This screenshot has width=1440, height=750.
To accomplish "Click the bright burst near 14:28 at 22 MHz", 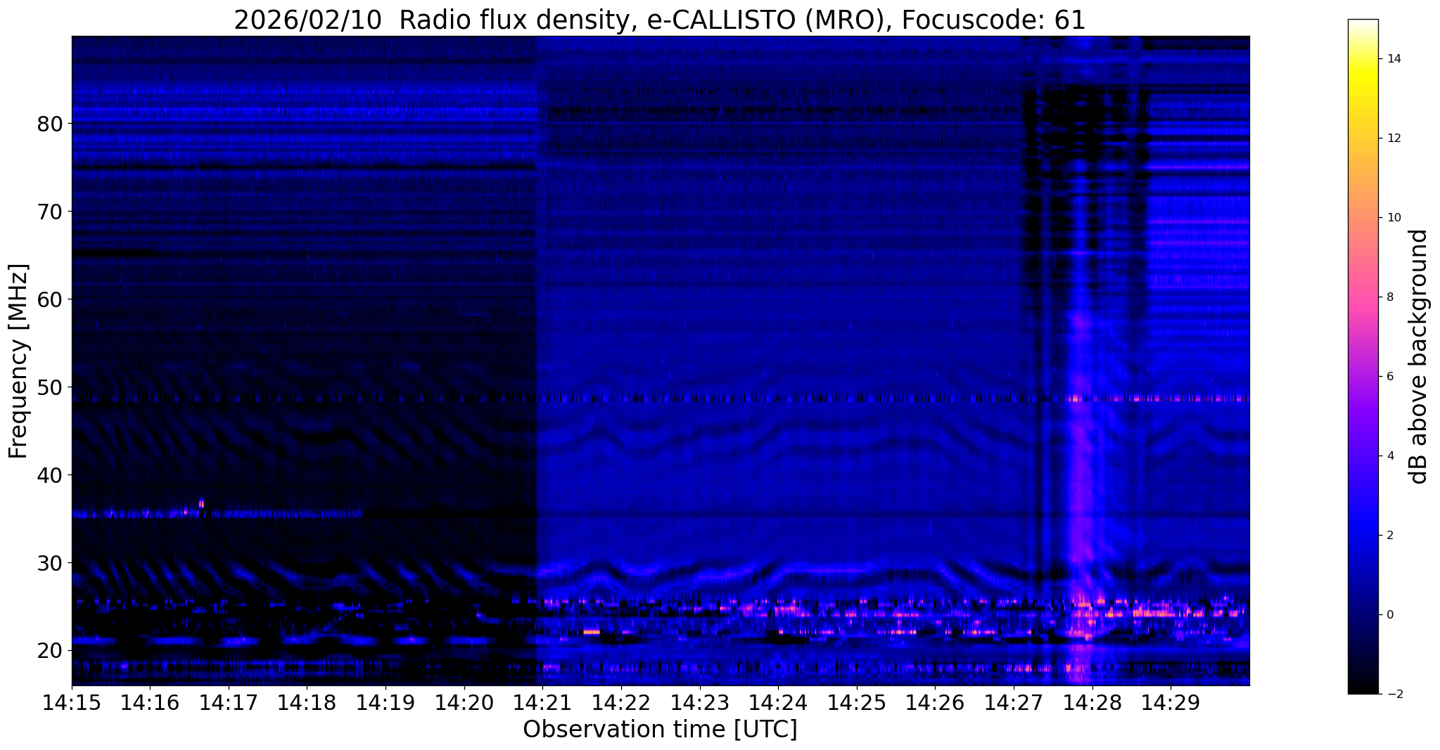I will pos(1080,633).
